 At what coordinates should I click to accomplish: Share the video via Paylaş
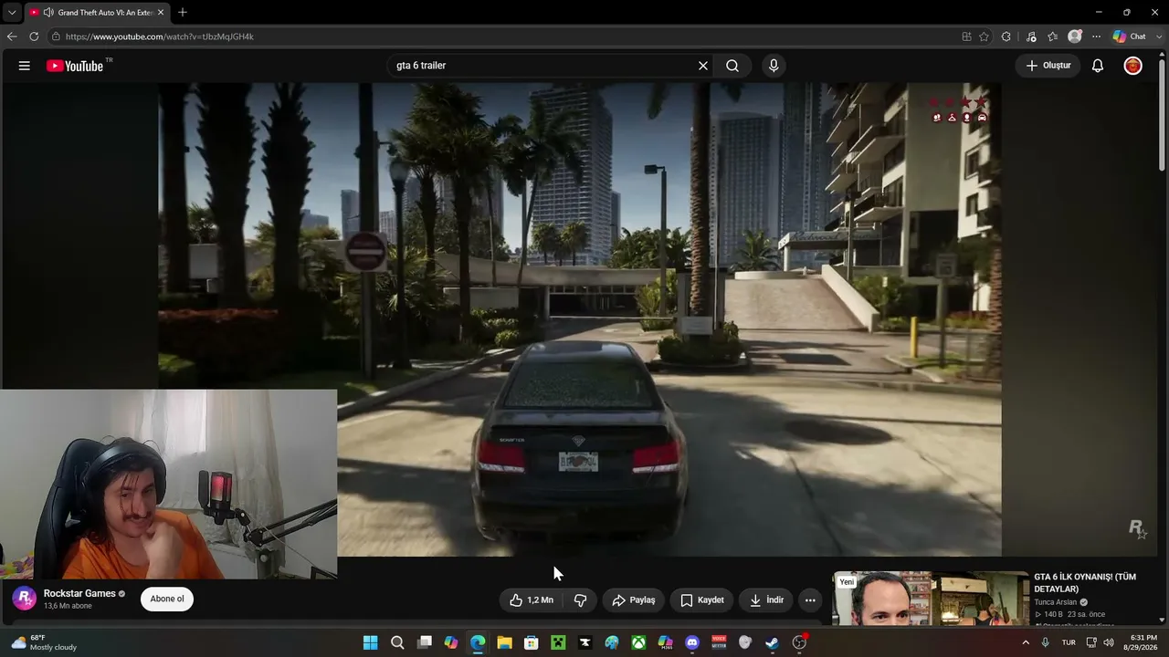click(634, 600)
